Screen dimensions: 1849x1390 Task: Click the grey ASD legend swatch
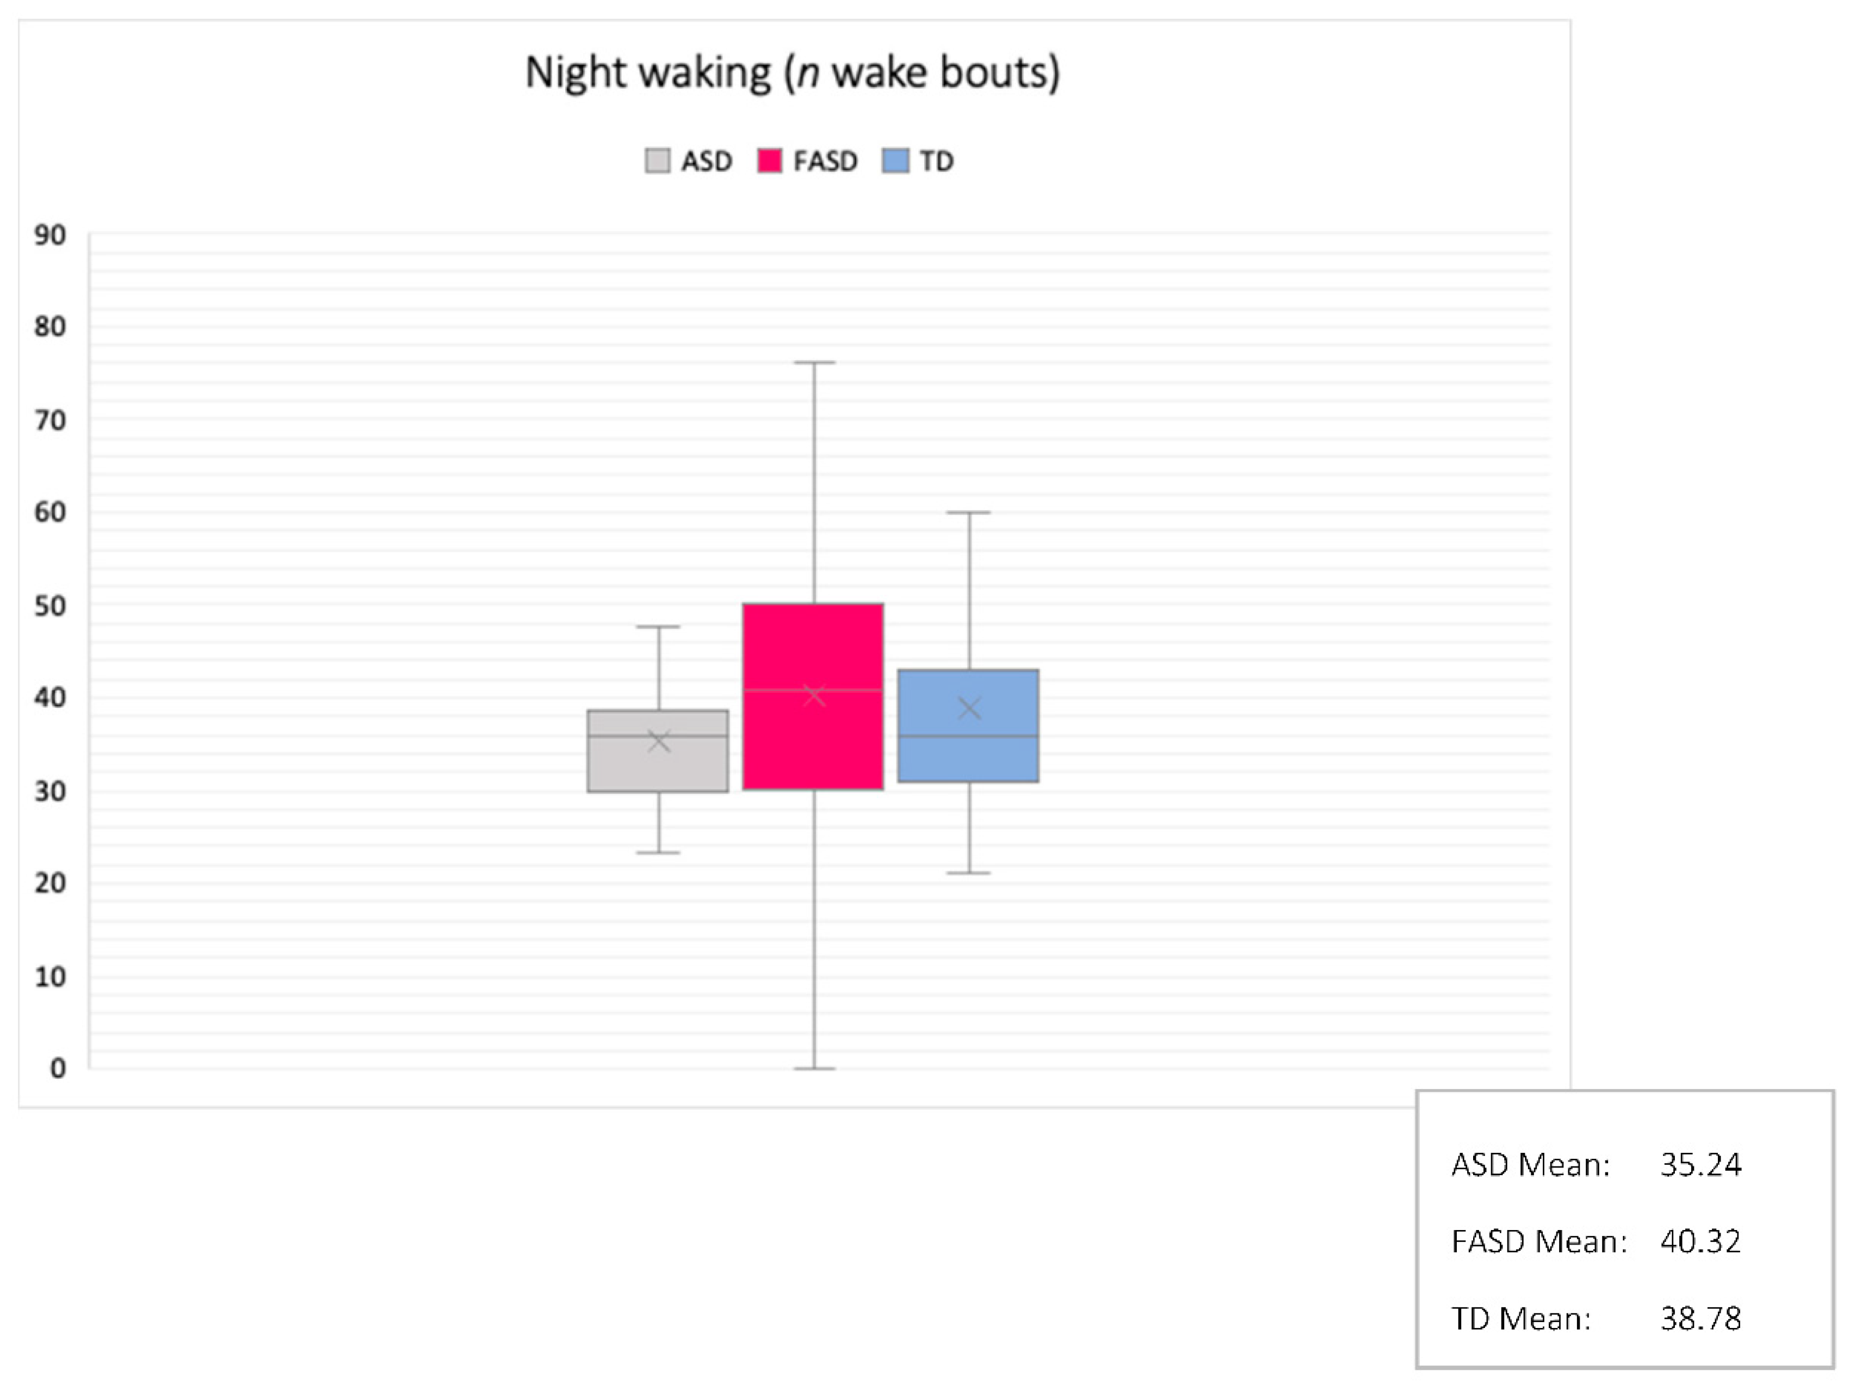(658, 160)
